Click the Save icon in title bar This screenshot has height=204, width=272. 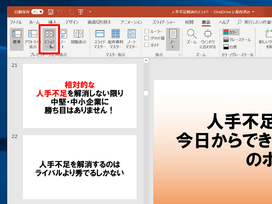[x=51, y=12]
